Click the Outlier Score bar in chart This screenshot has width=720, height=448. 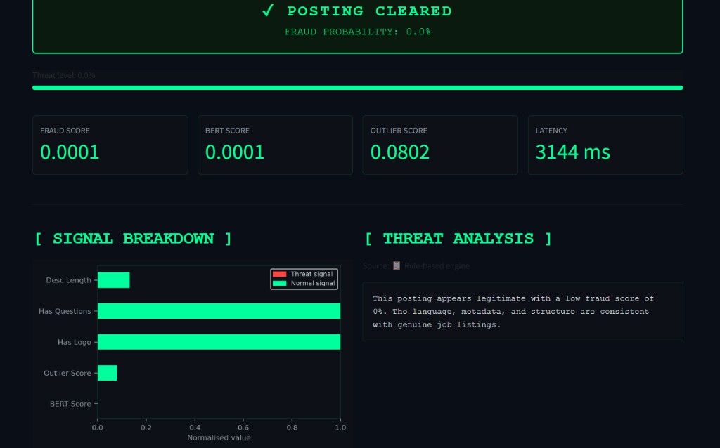click(108, 373)
